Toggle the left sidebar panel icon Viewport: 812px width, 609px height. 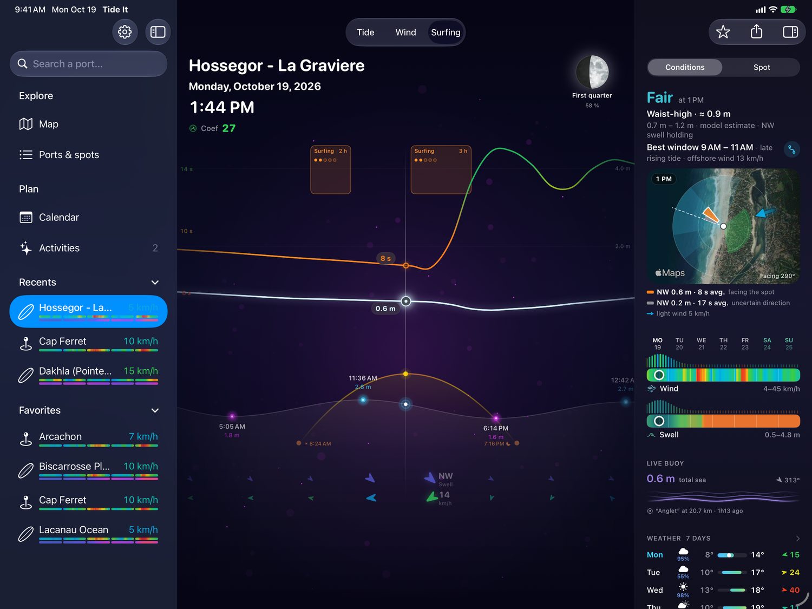(158, 32)
